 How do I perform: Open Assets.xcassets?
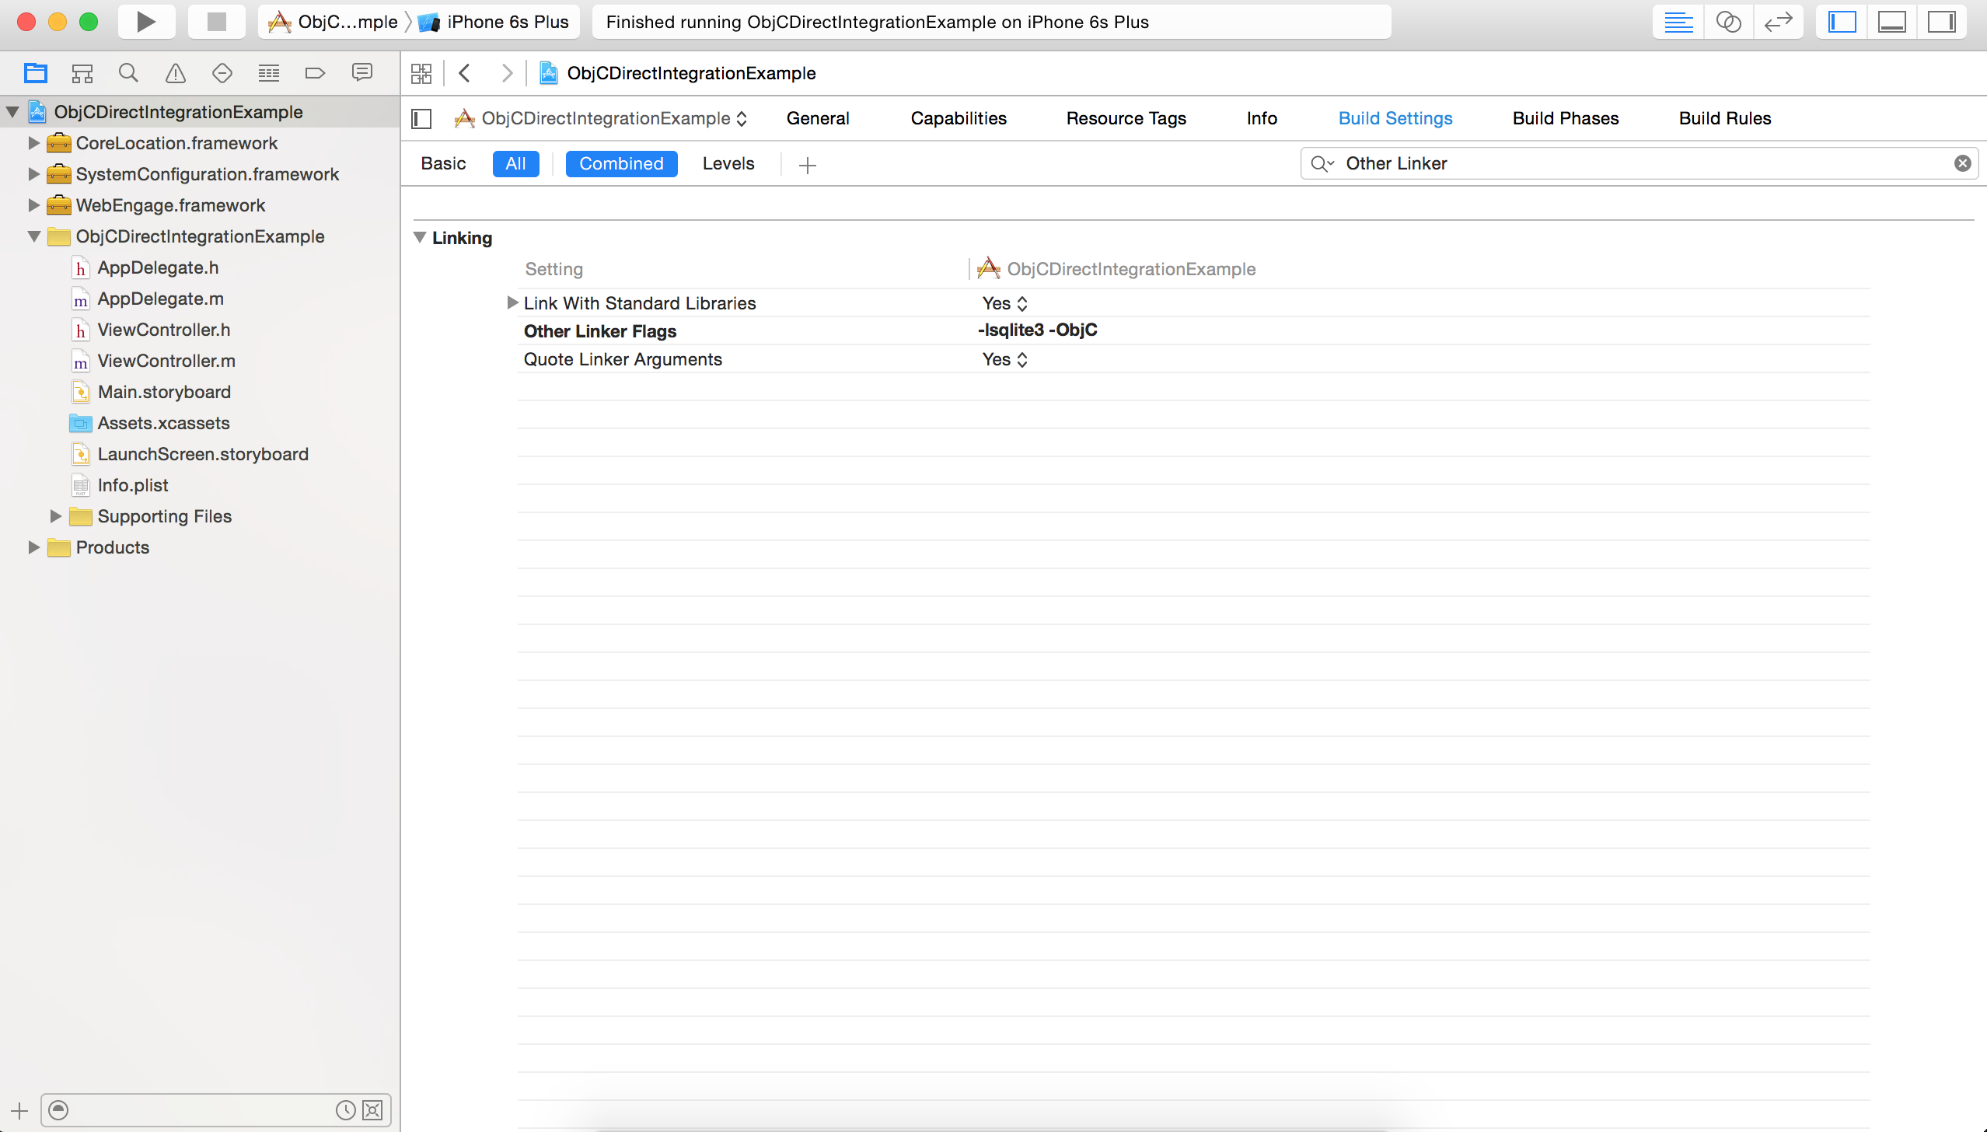pos(163,423)
